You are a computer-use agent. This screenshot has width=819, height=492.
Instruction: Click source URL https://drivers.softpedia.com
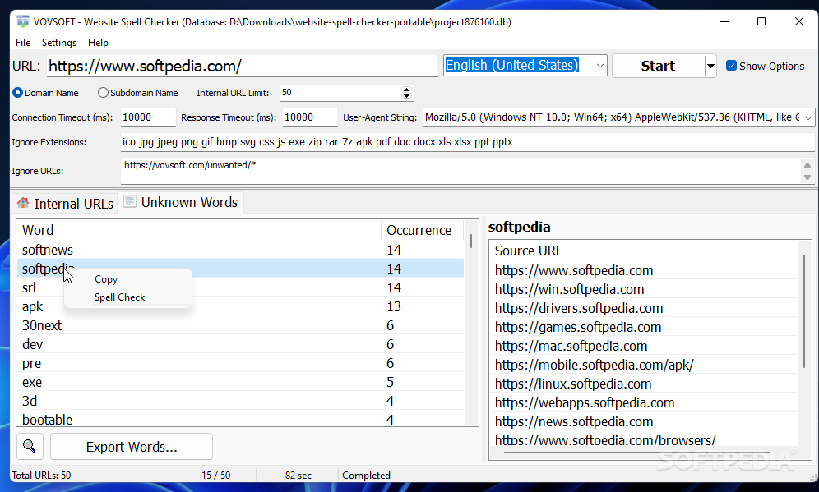[579, 308]
